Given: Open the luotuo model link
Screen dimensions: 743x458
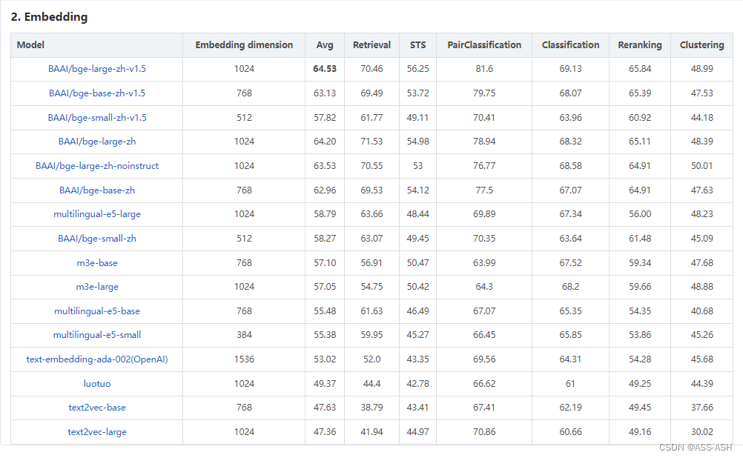Looking at the screenshot, I should click(x=96, y=384).
